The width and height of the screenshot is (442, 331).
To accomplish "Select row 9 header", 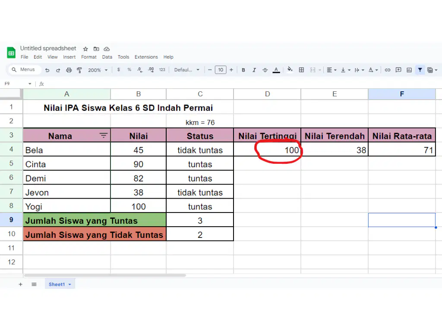I will [11, 219].
